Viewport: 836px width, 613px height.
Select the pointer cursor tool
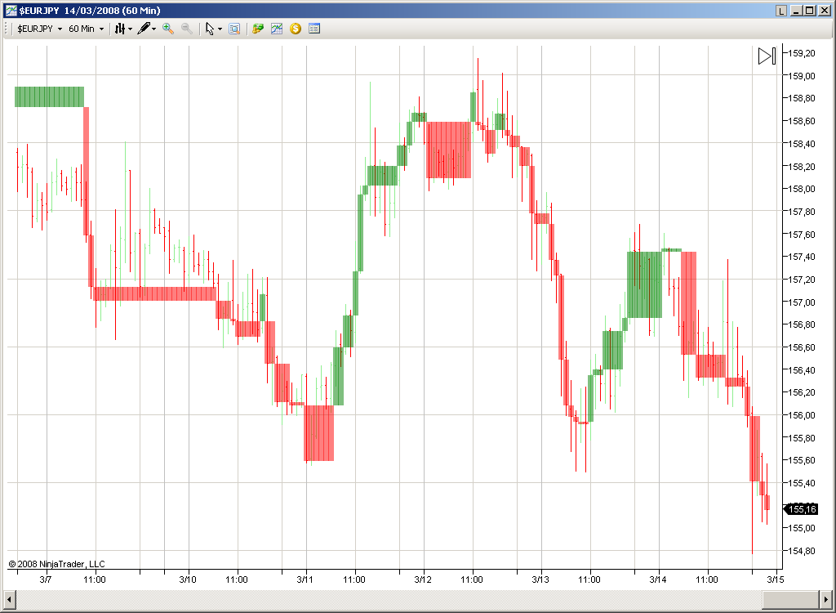210,29
